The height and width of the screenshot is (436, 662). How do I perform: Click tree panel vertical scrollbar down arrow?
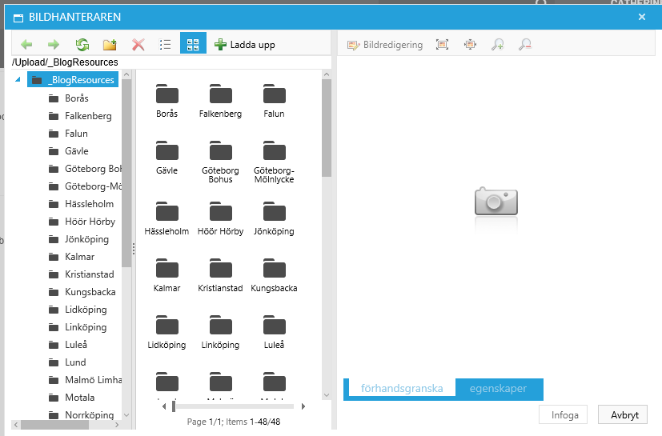pos(126,415)
